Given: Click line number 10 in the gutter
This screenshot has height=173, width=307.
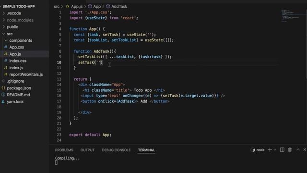Looking at the screenshot, I should 59,62.
